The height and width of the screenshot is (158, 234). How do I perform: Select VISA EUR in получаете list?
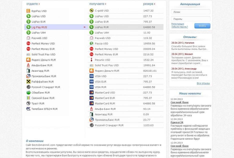[126, 81]
